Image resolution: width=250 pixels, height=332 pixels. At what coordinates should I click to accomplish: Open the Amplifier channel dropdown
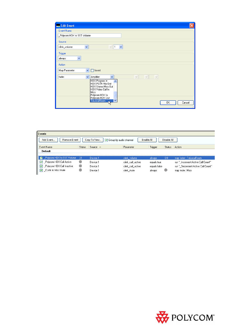[112, 77]
